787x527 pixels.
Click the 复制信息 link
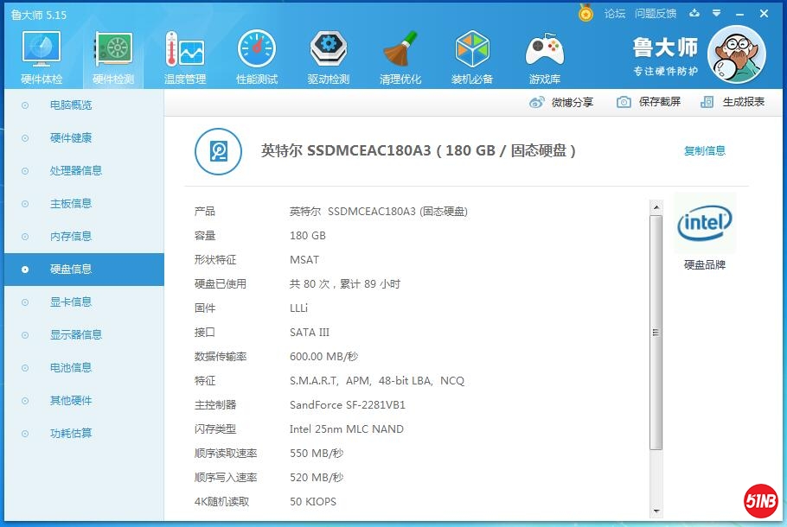[x=705, y=150]
